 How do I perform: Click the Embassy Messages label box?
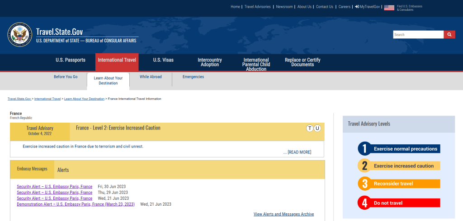tap(32, 170)
